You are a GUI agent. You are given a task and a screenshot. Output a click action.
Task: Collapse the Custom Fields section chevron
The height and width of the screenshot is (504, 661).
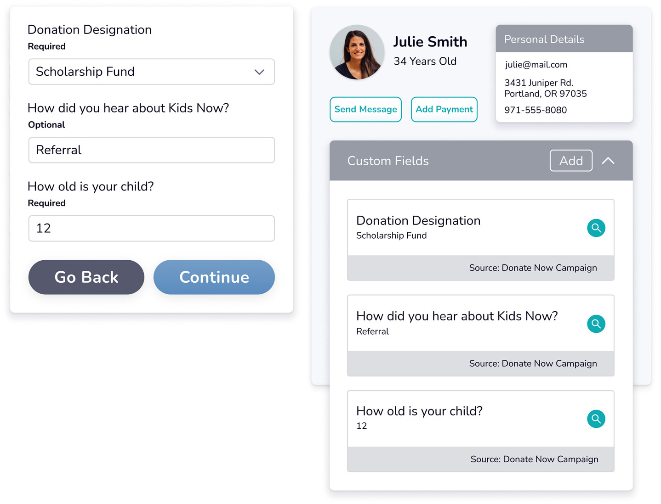pos(608,161)
